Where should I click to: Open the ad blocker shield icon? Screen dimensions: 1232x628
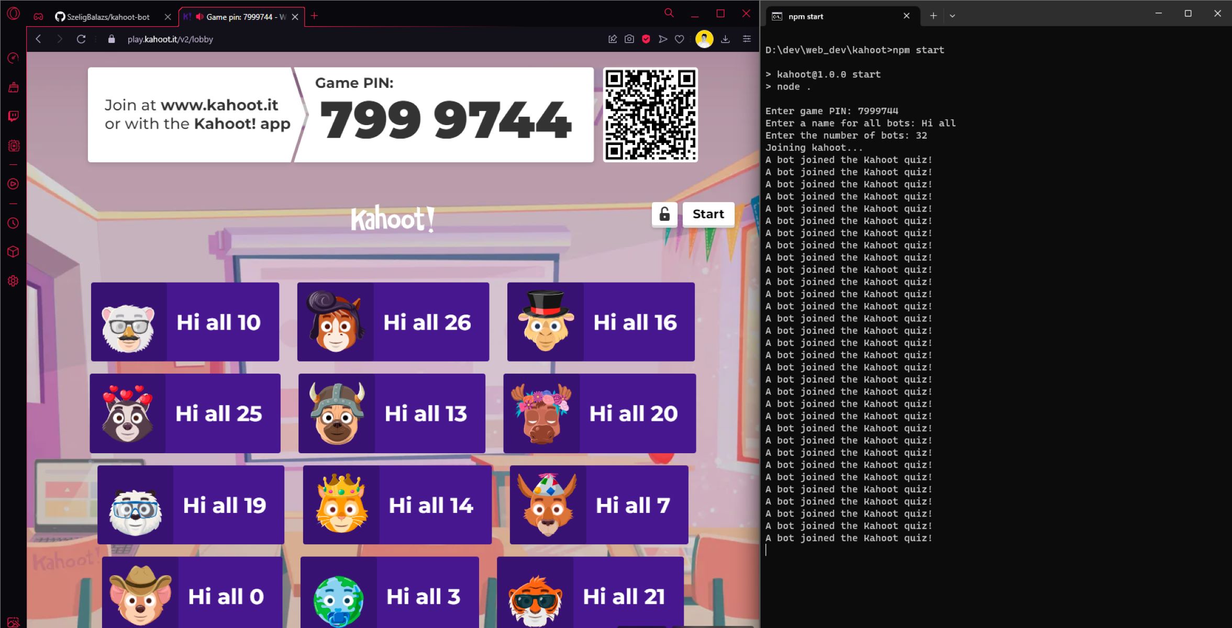tap(646, 39)
